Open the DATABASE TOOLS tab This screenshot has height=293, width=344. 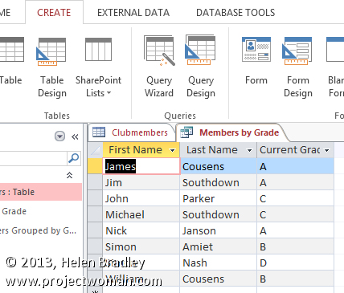coord(235,13)
